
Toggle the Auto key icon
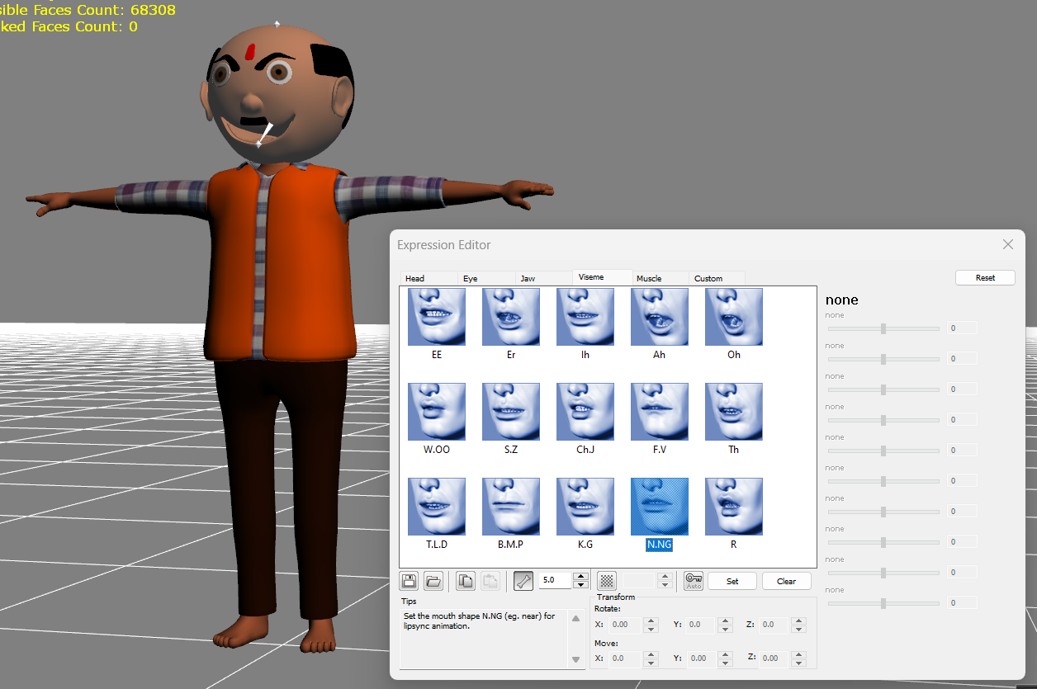pos(694,581)
